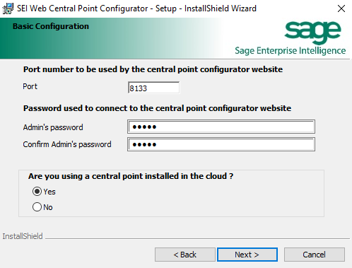Select the Yes radio button
Viewport: 352px width, 268px height.
[37, 192]
